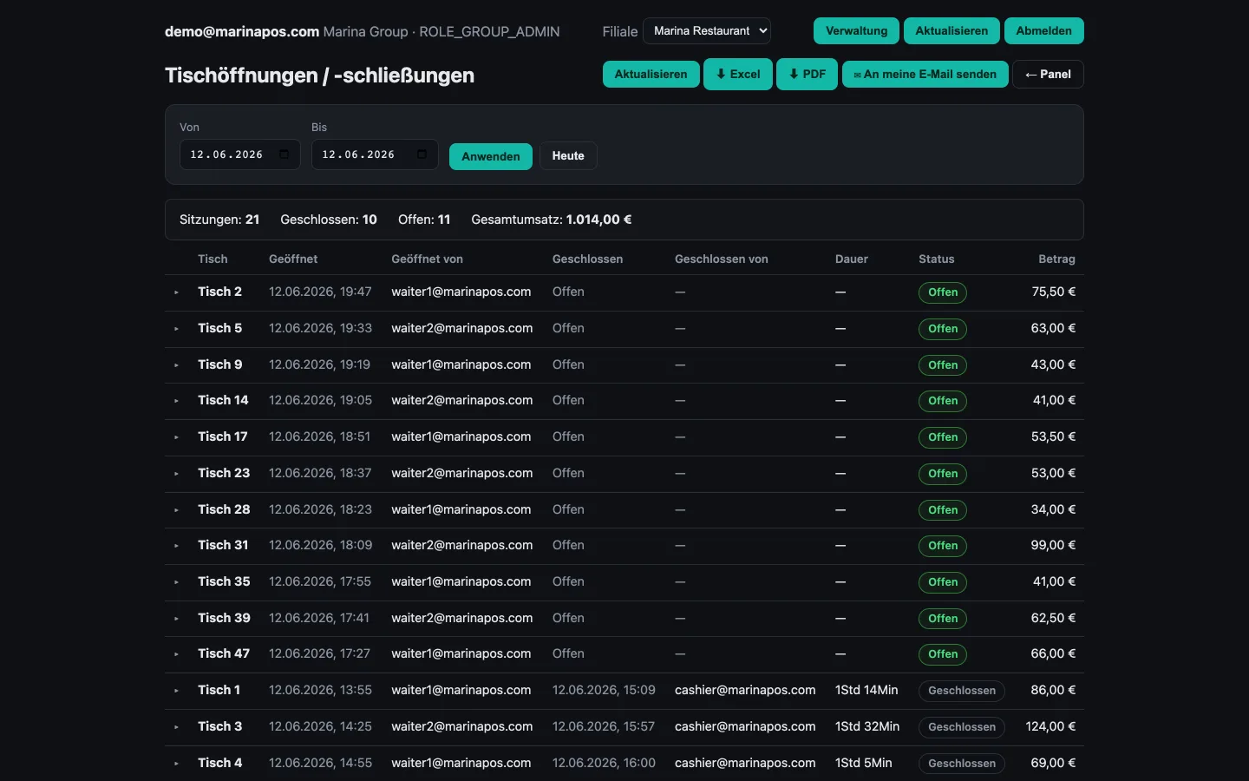The width and height of the screenshot is (1249, 781).
Task: Click Abmelden to log out
Action: 1044,31
